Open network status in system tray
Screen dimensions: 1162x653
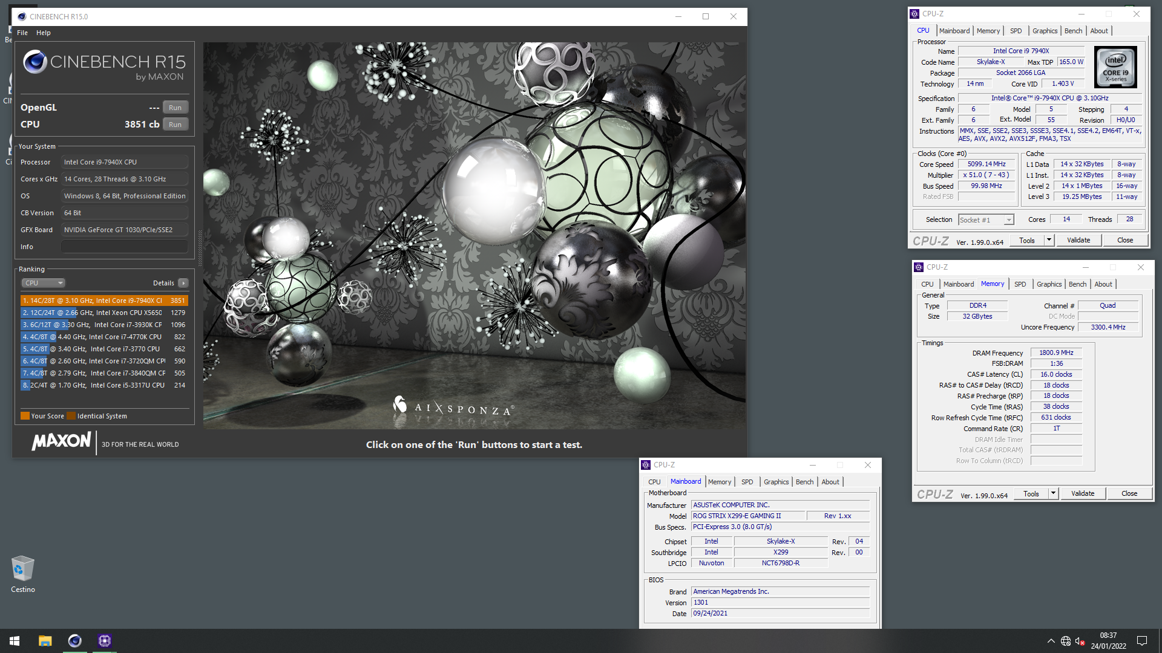[1066, 641]
